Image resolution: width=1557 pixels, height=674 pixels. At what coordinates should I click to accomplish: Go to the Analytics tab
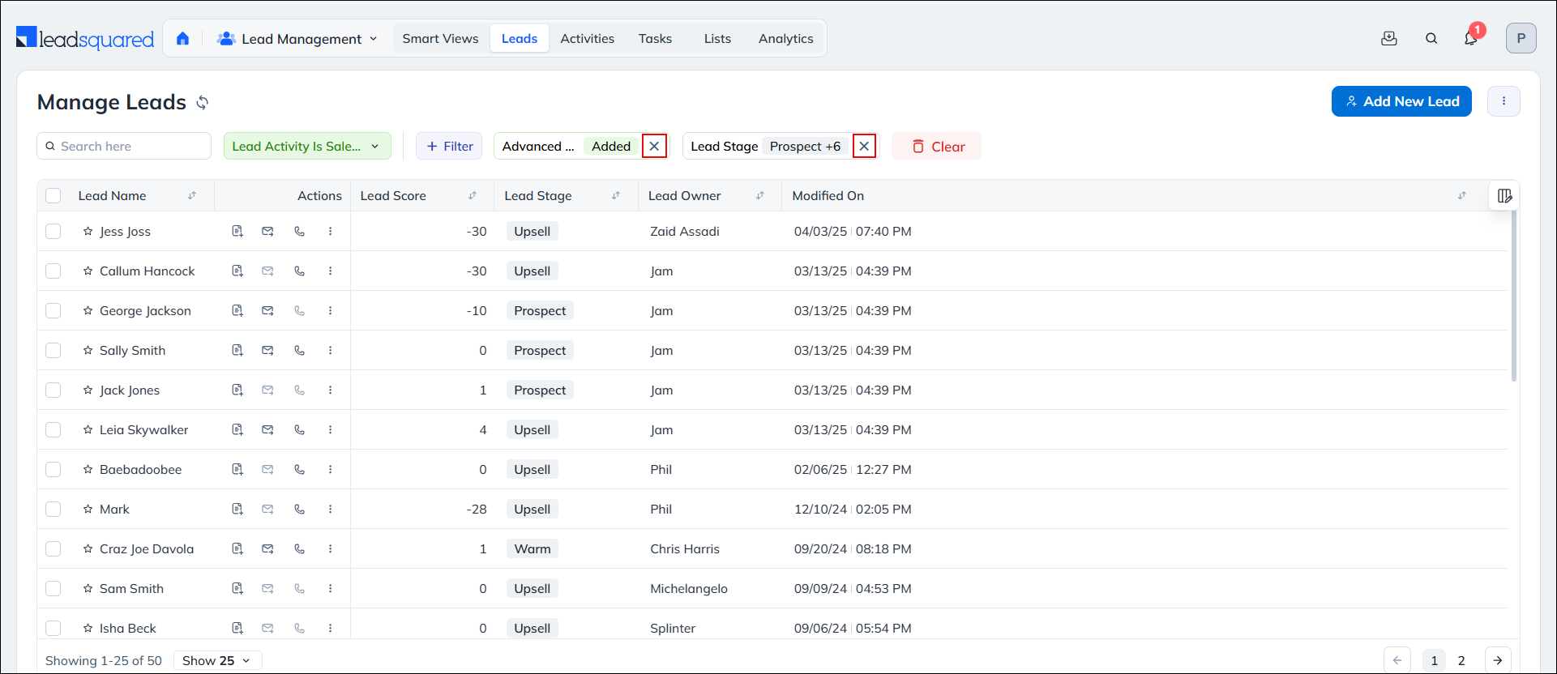785,39
